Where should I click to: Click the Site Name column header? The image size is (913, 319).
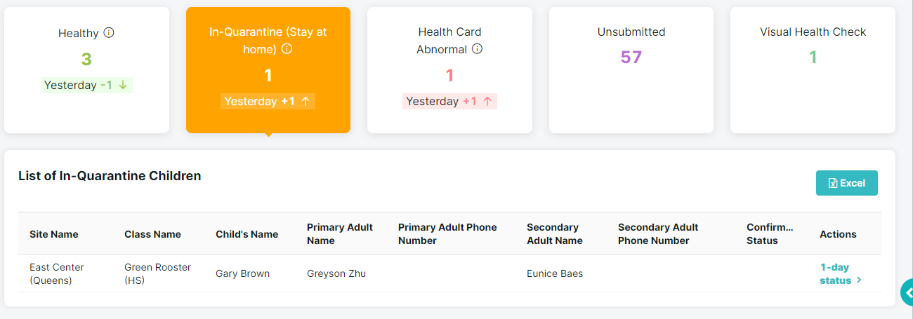(x=54, y=234)
